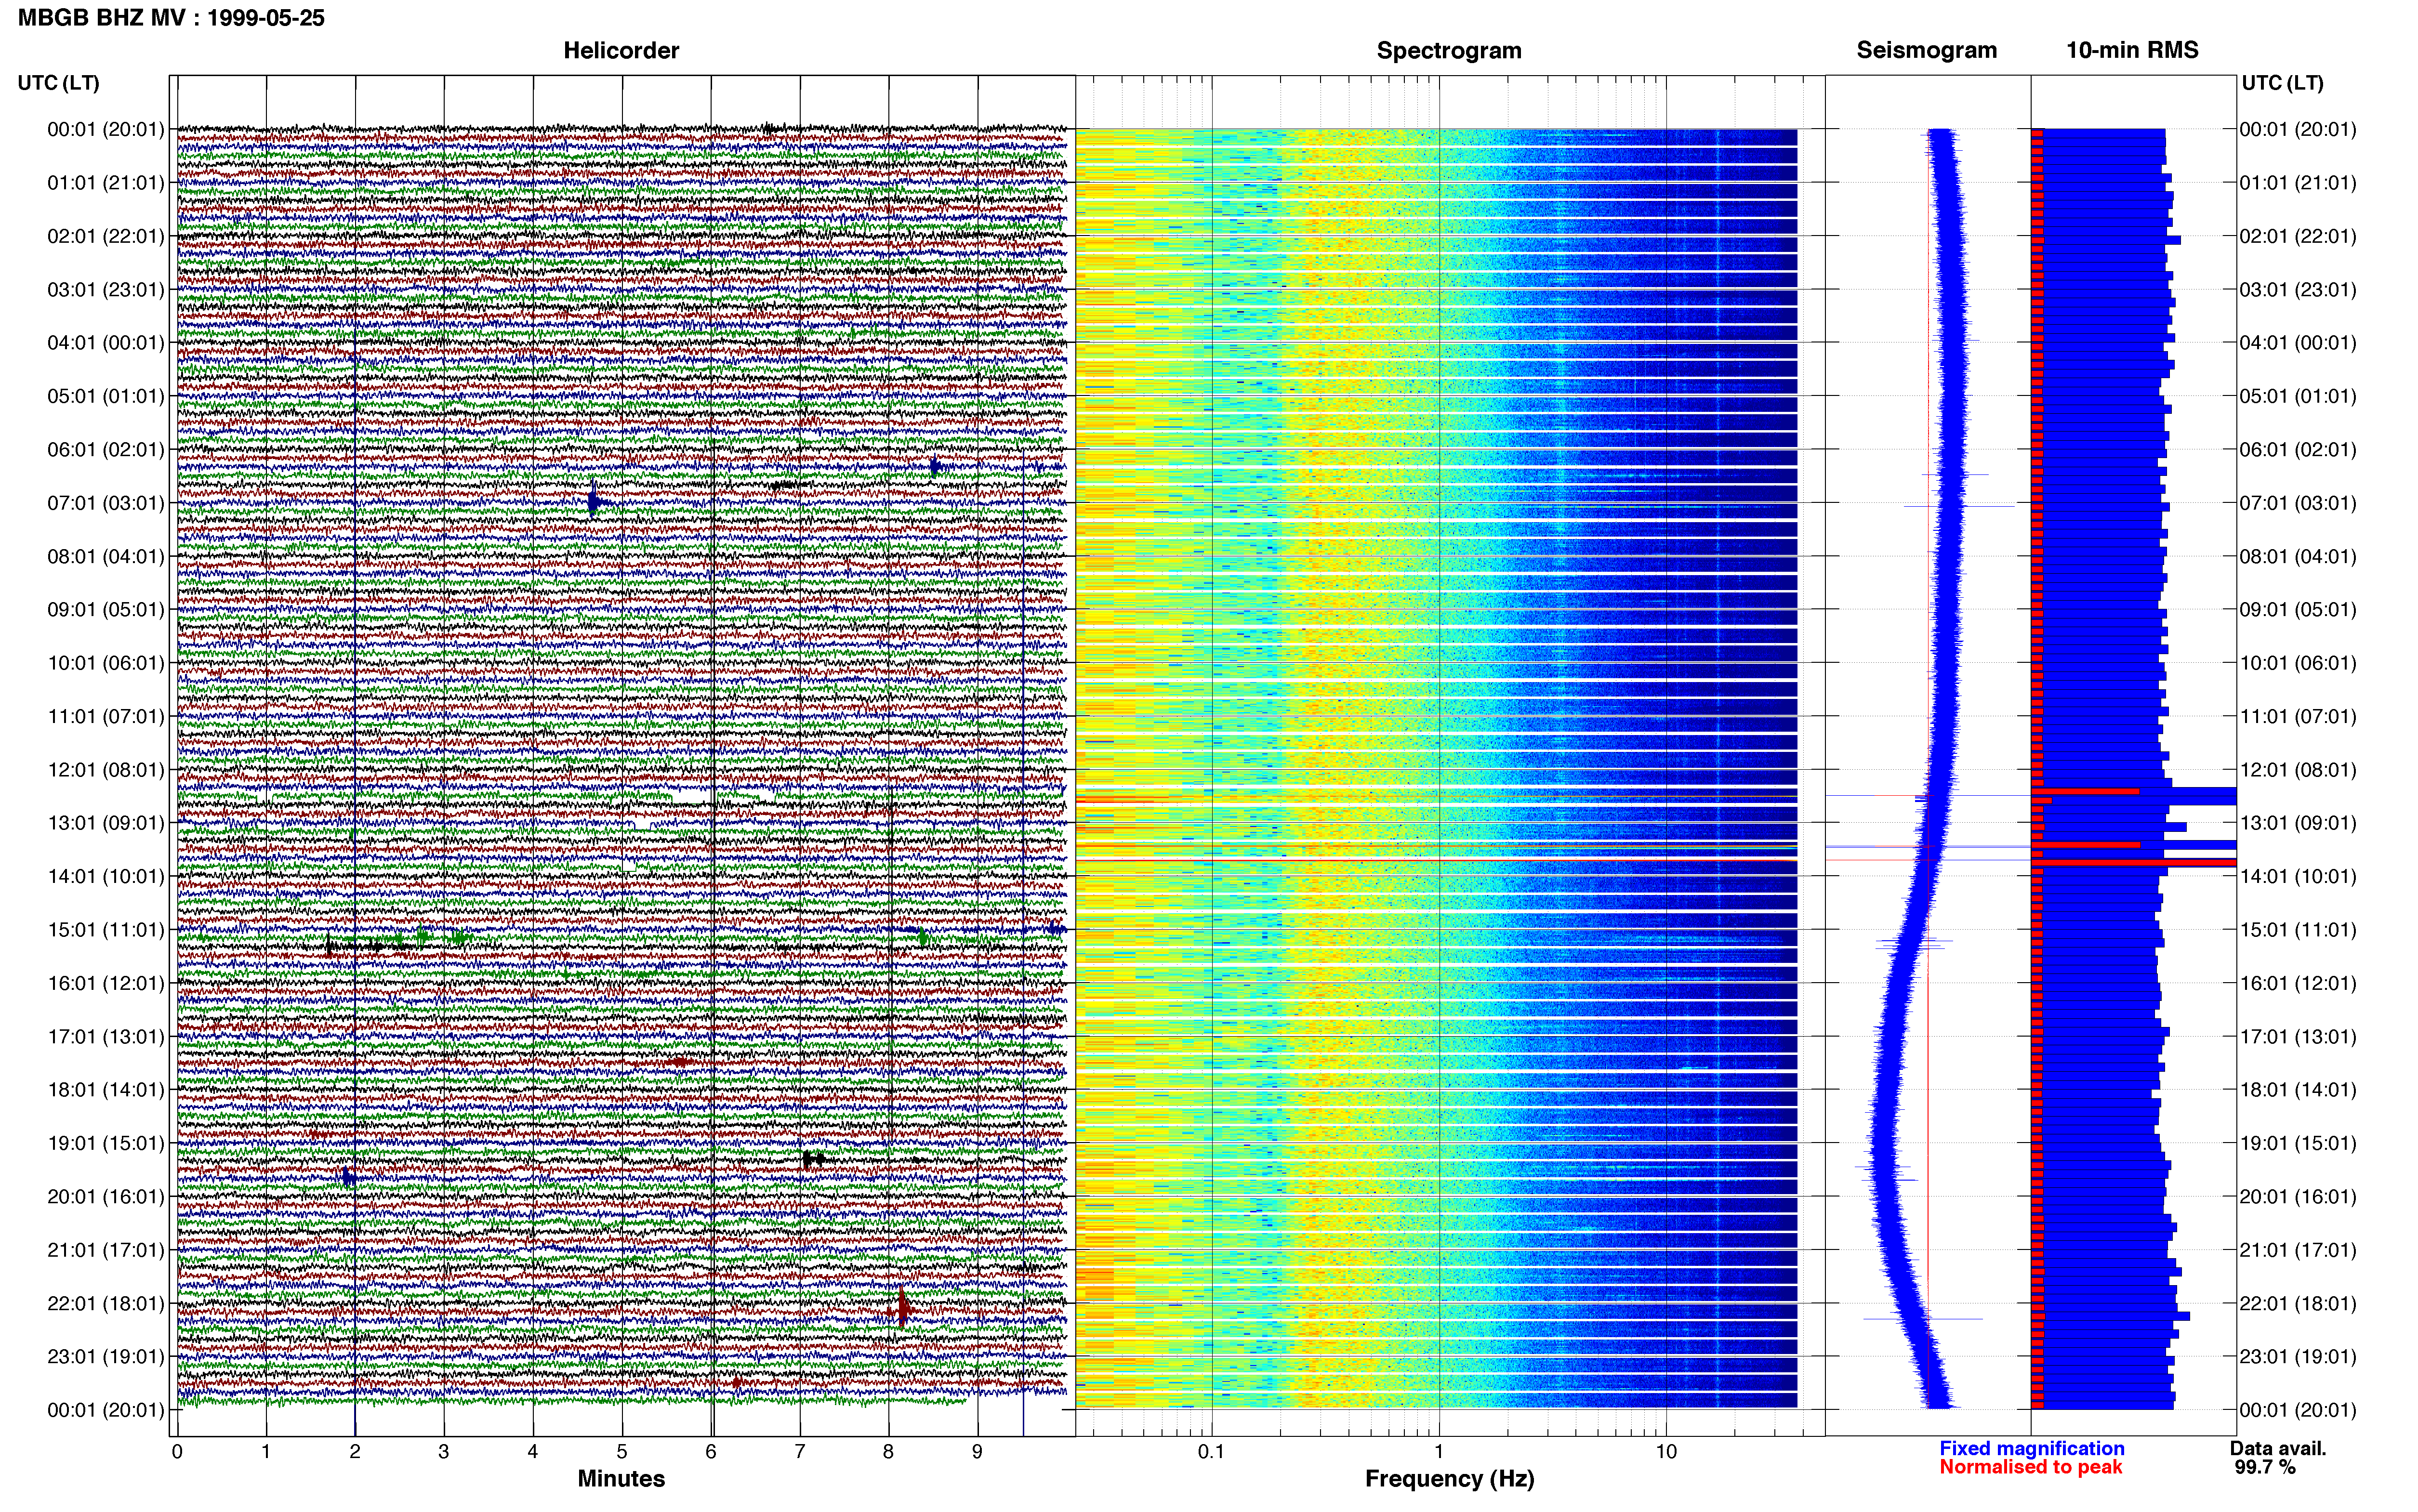
Task: Click the left time label 11:01 (07:01)
Action: (105, 716)
